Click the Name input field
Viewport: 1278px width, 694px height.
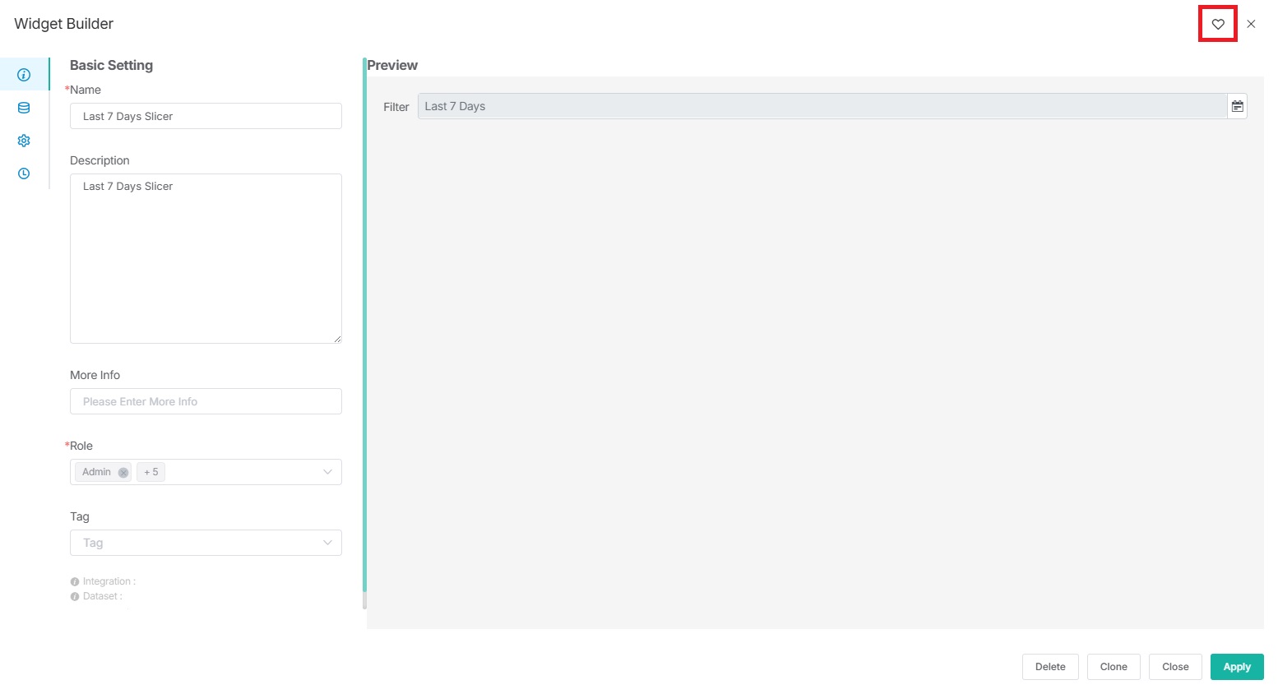point(206,116)
